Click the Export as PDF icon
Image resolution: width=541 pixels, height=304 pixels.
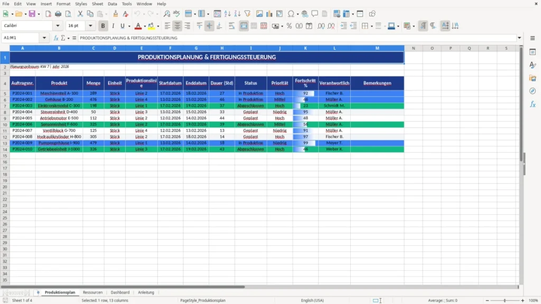48,14
